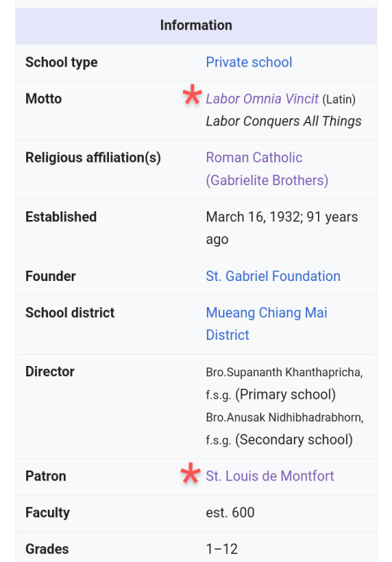The image size is (392, 562).
Task: Click the red asterisk beside Patron
Action: click(190, 473)
